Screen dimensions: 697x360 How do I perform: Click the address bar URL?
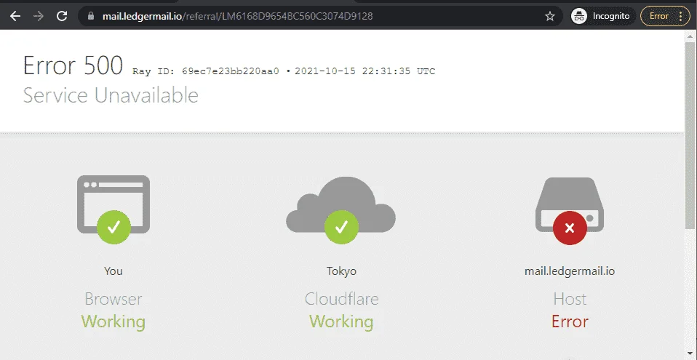[238, 17]
